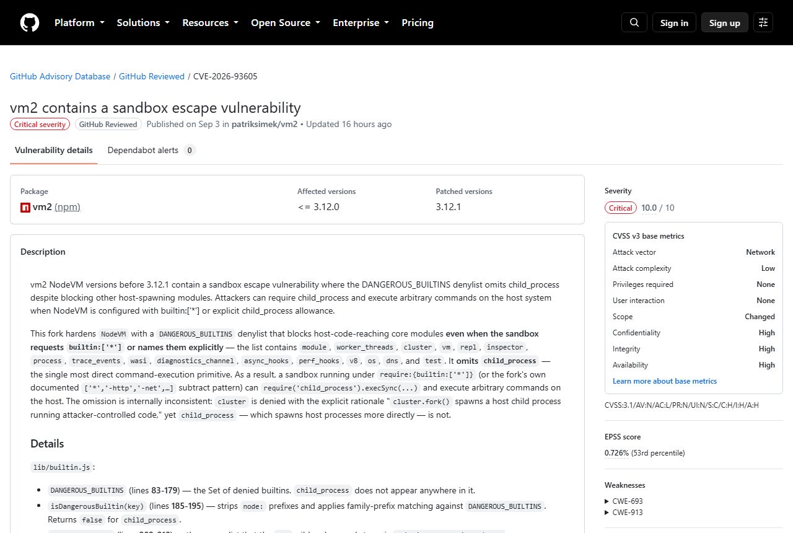Screen dimensions: 793x533
Task: Open GitHub Reviewed breadcrumb link
Action: (152, 76)
